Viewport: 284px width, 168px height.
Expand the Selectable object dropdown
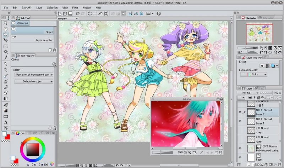34,82
